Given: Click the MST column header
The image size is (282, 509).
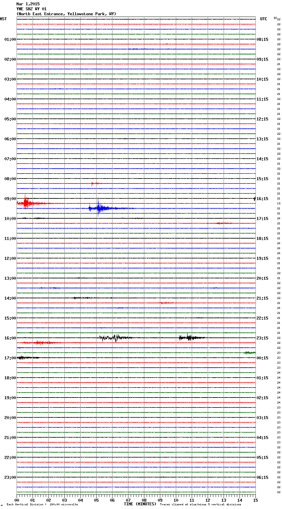Looking at the screenshot, I should tap(3, 19).
